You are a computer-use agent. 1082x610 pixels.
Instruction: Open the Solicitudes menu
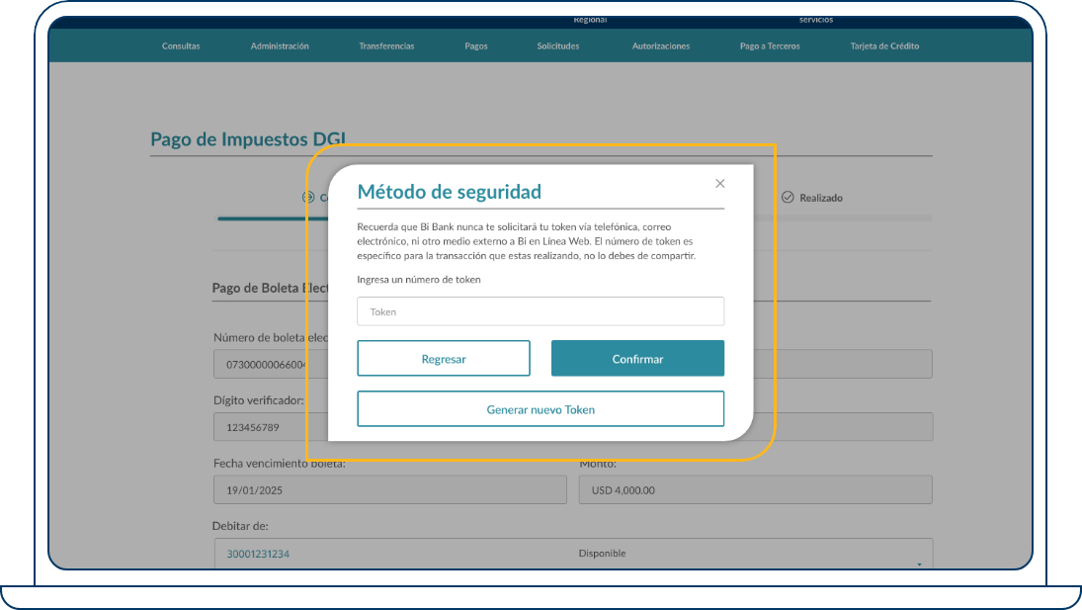tap(557, 45)
